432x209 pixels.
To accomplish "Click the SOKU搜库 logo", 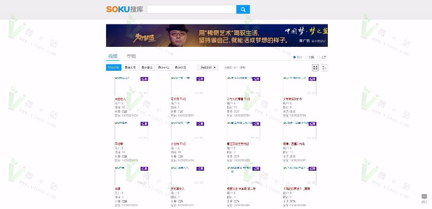I will tap(124, 10).
